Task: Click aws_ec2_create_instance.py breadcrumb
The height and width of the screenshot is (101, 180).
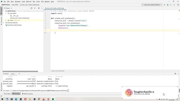Action: [x=30, y=5]
